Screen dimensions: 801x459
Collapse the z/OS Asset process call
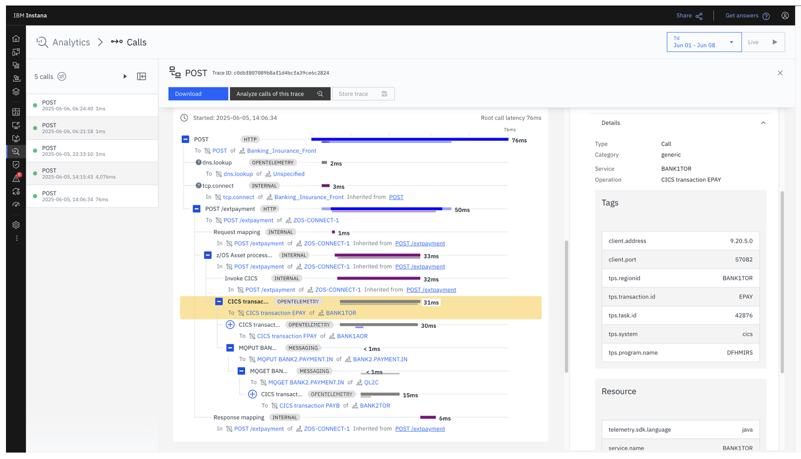(x=208, y=255)
